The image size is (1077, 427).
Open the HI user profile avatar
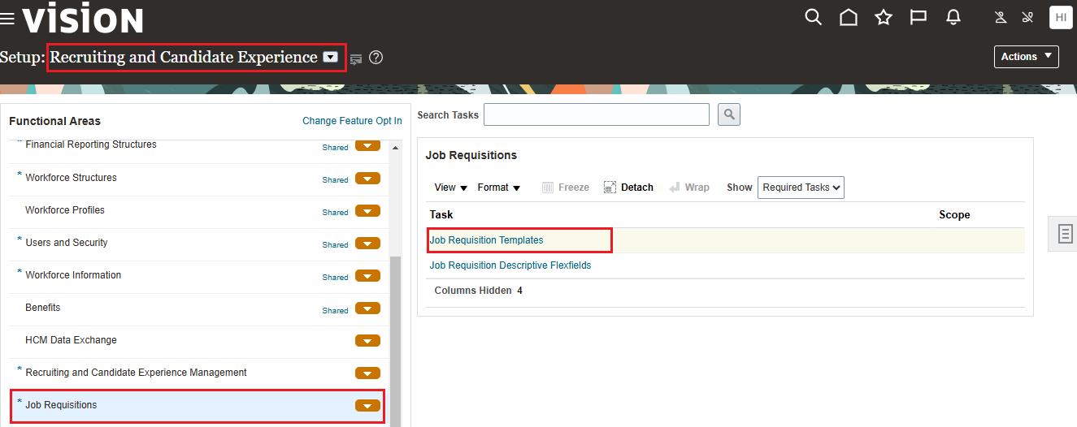[x=1061, y=17]
